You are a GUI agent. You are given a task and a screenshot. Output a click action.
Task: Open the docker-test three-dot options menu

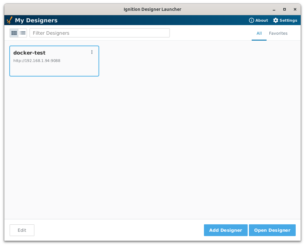pyautogui.click(x=92, y=52)
